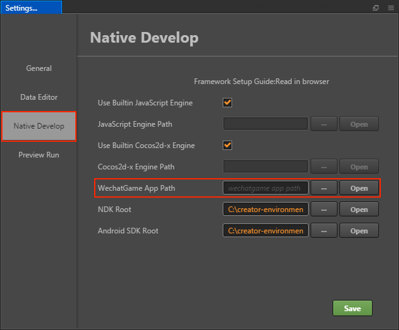Select the Settings... tab
This screenshot has height=330, width=399.
tap(31, 8)
